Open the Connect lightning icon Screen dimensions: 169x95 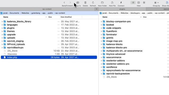coord(121,3)
